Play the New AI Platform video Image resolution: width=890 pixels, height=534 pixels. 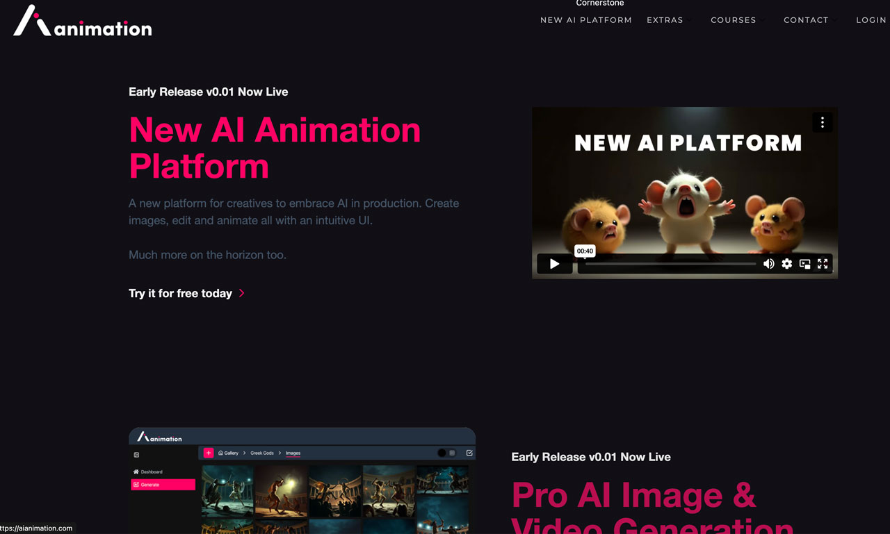pyautogui.click(x=554, y=264)
